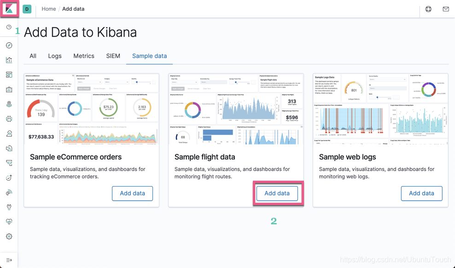Click the Sample web logs title

(x=347, y=157)
